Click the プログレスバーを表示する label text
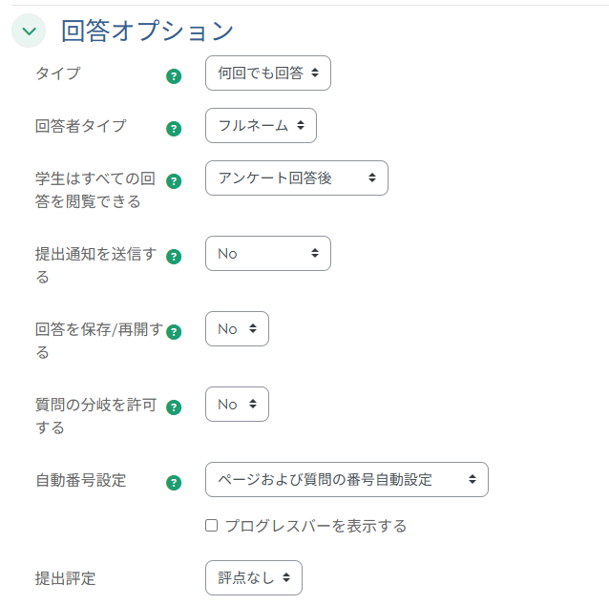Image resolution: width=609 pixels, height=605 pixels. tap(316, 527)
